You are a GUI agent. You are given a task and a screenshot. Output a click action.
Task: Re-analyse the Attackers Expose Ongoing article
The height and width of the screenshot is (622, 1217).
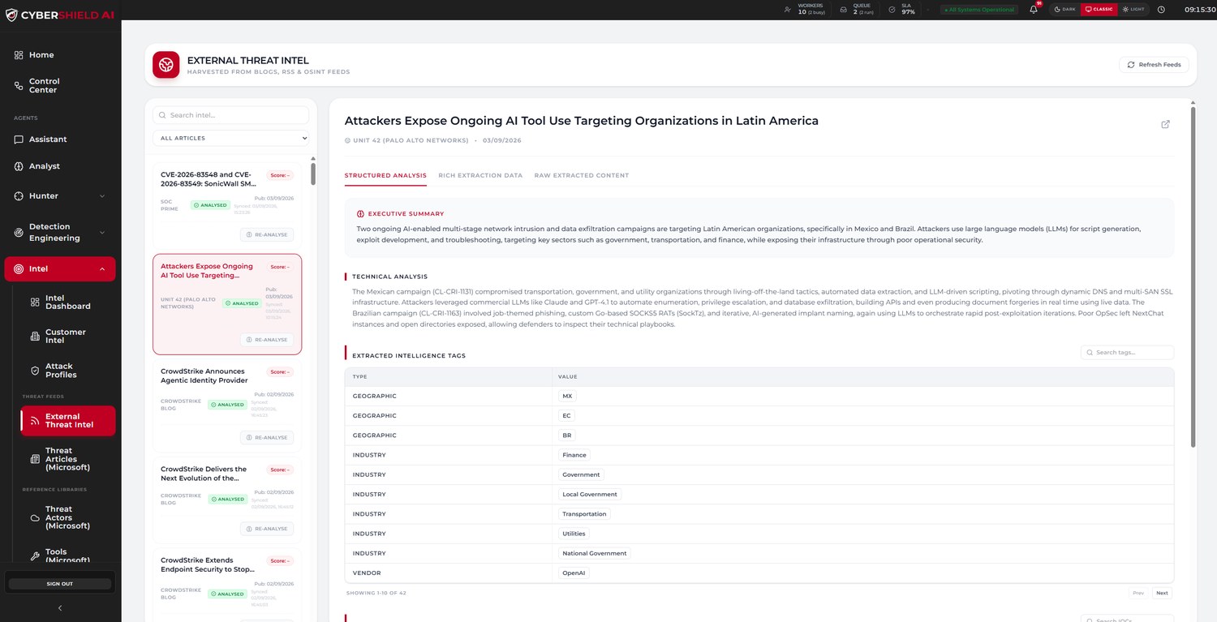click(x=267, y=340)
